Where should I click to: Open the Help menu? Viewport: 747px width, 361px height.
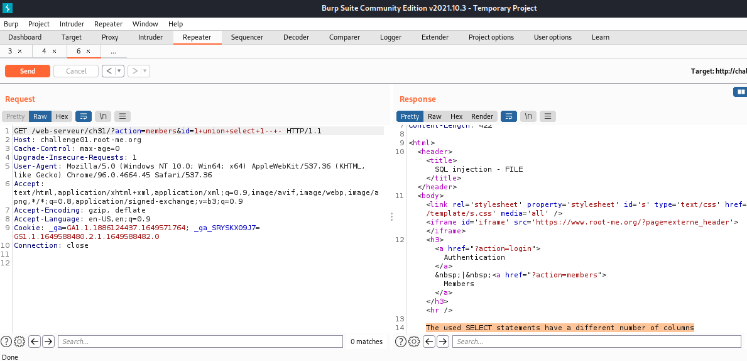coord(175,24)
